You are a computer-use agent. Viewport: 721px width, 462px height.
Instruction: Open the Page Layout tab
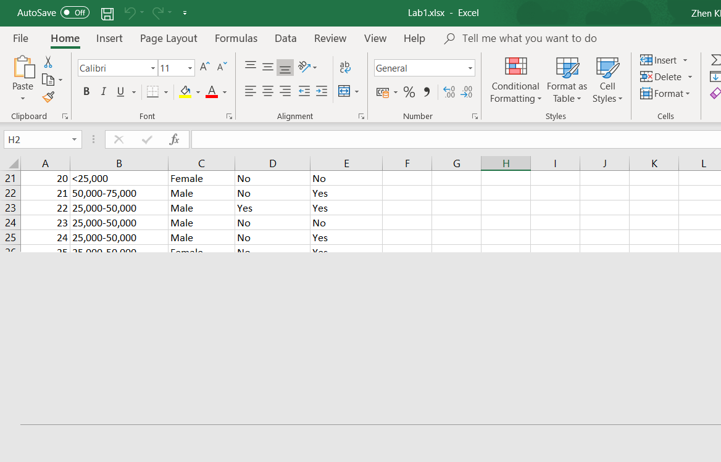click(x=169, y=38)
